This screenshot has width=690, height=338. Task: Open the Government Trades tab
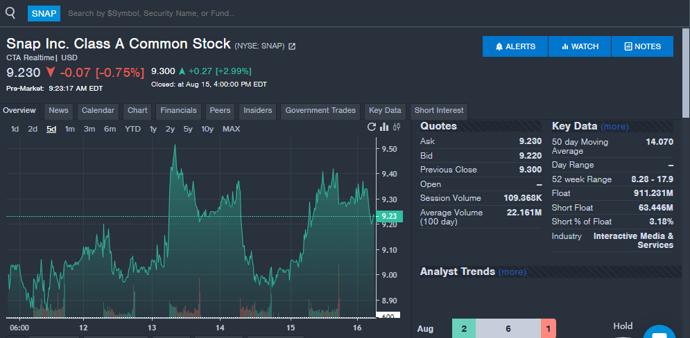click(320, 111)
